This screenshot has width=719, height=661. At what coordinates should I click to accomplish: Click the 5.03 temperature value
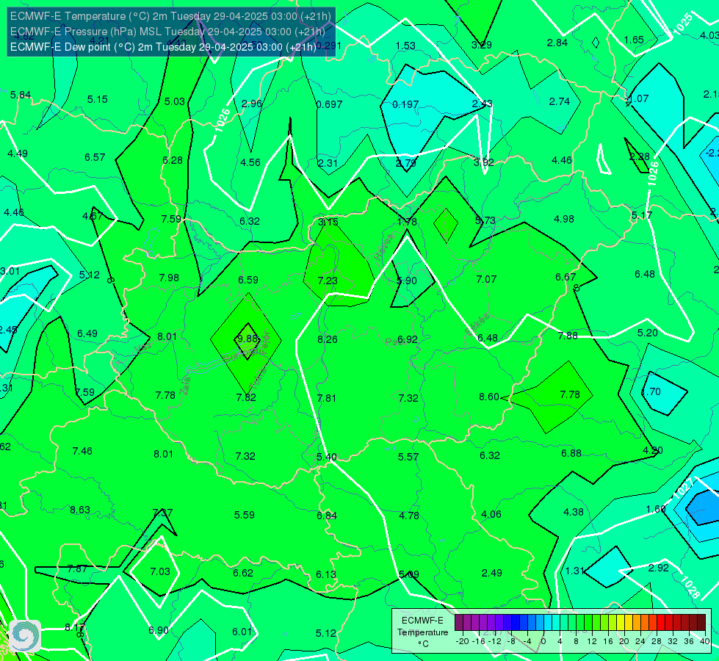click(x=175, y=102)
